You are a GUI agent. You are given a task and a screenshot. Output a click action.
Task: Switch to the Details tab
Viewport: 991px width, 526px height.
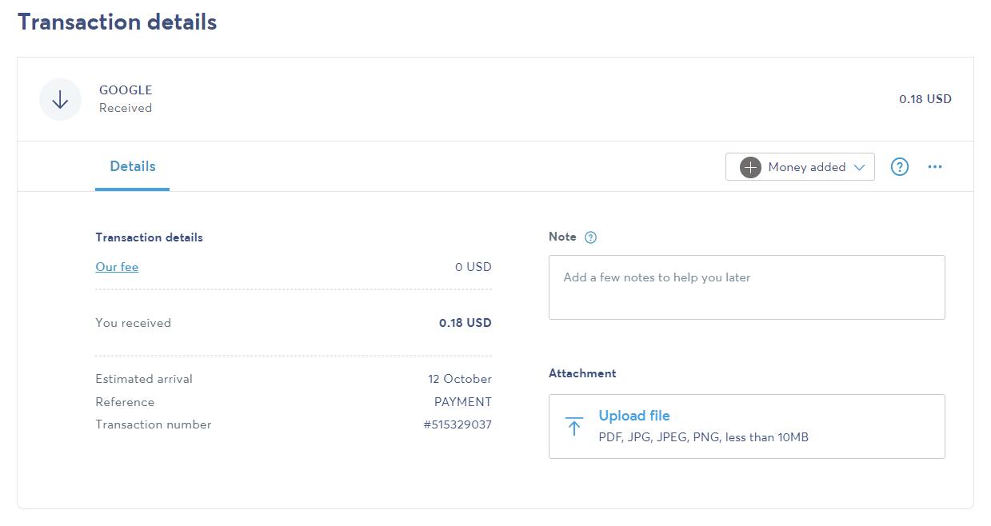132,166
